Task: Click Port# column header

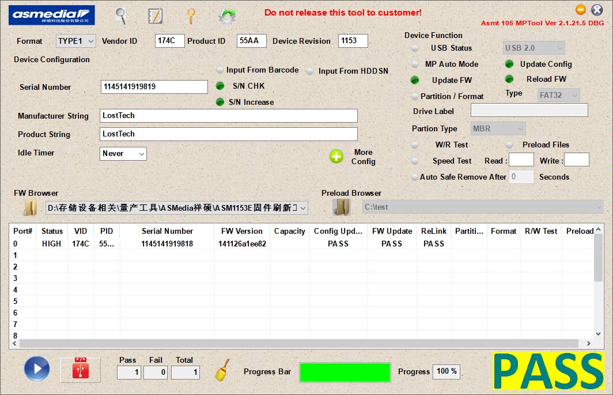Action: coord(22,231)
